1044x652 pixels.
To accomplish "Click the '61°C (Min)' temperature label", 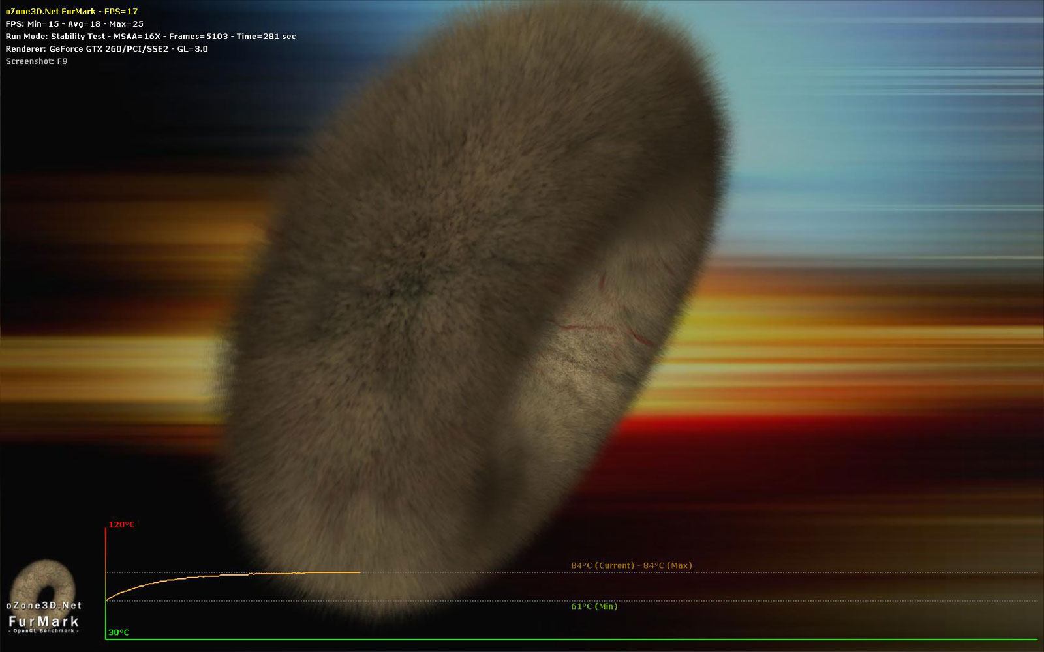I will click(x=594, y=606).
